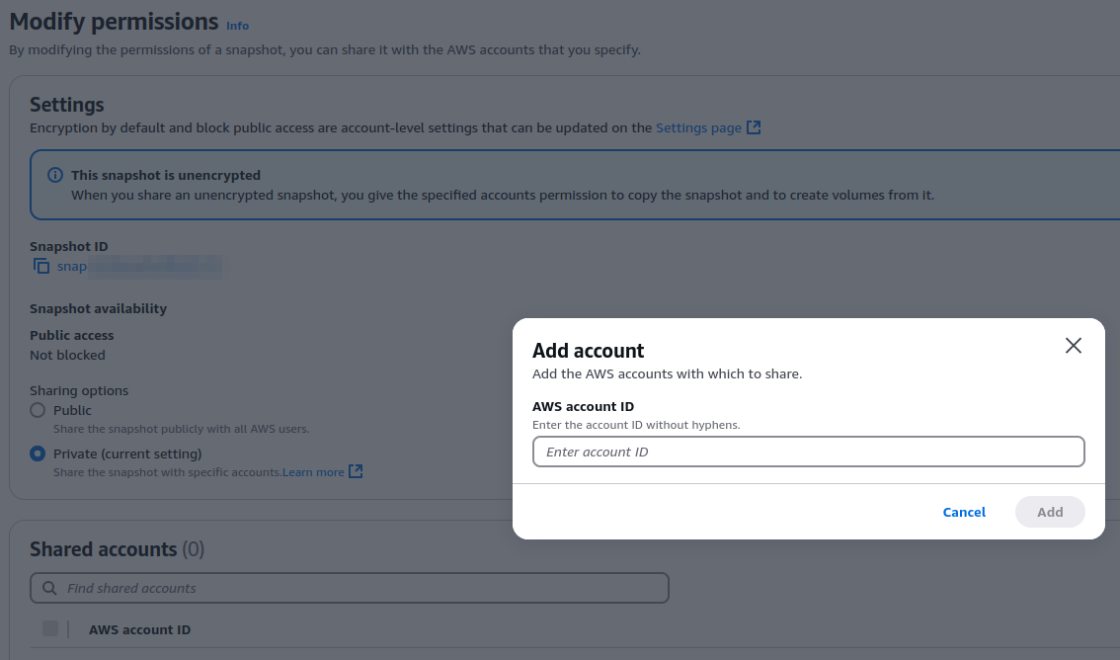This screenshot has width=1120, height=660.
Task: Click 'Enter the account ID without hyphens.' hint
Action: tap(636, 425)
